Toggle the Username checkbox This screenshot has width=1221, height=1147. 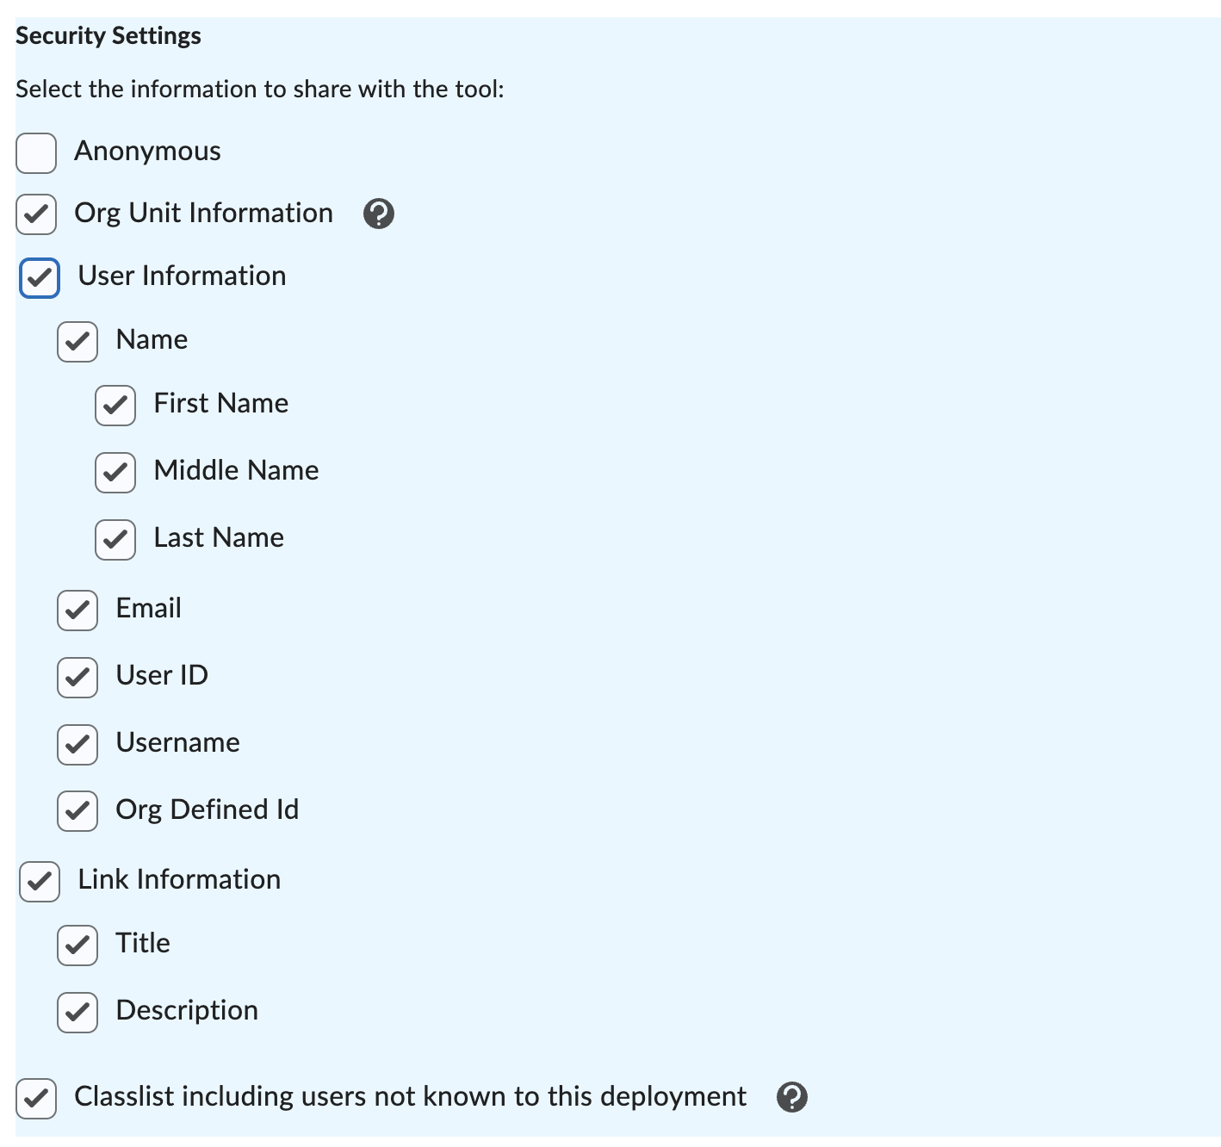coord(77,745)
